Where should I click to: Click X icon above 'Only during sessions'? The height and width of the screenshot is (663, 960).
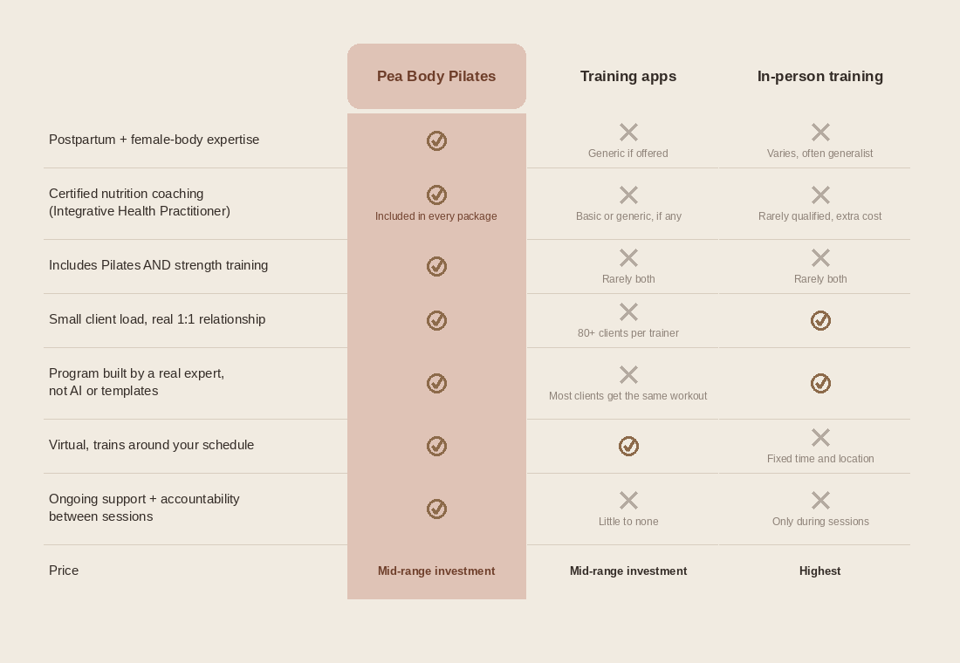820,501
